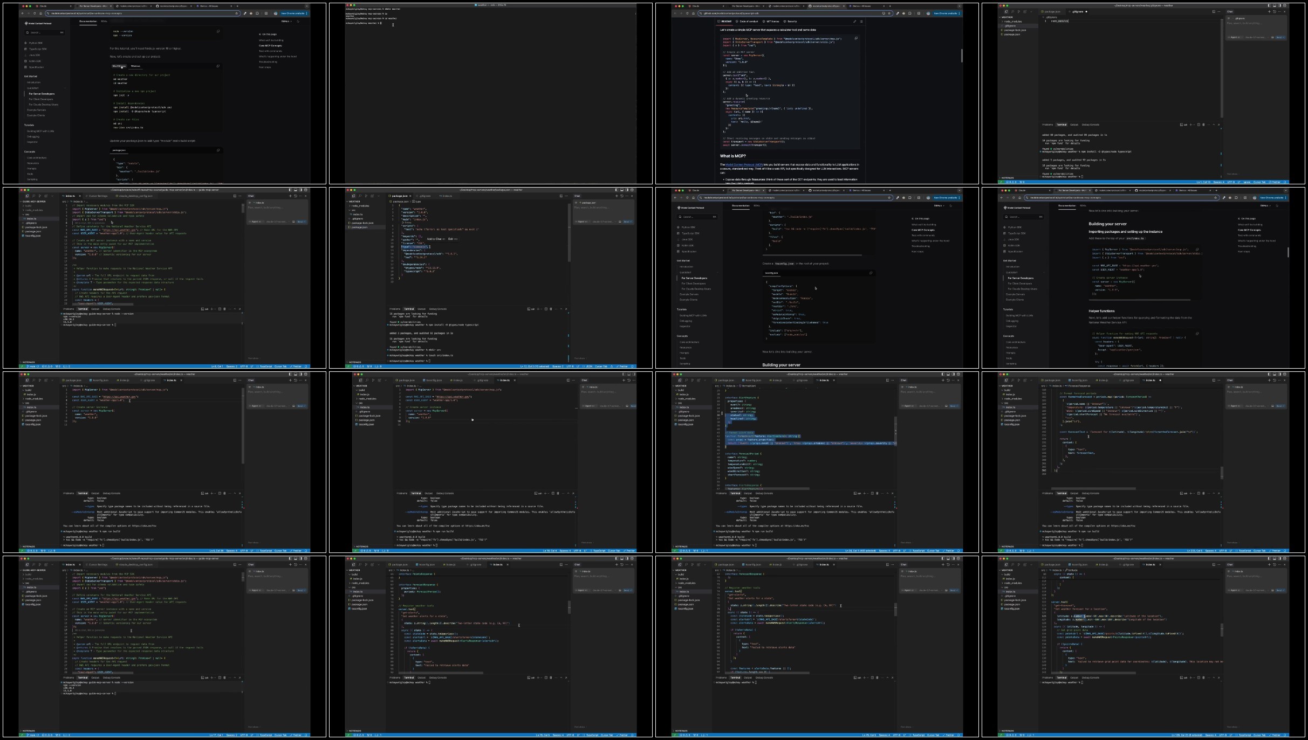
Task: Toggle bottom panel in the Add to Chat frame title bar
Action: [x=621, y=190]
